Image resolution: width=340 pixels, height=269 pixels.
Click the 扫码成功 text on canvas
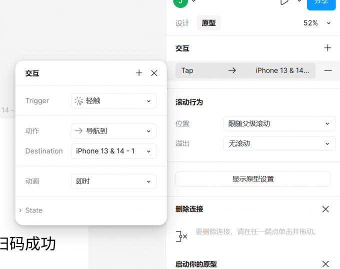click(28, 243)
